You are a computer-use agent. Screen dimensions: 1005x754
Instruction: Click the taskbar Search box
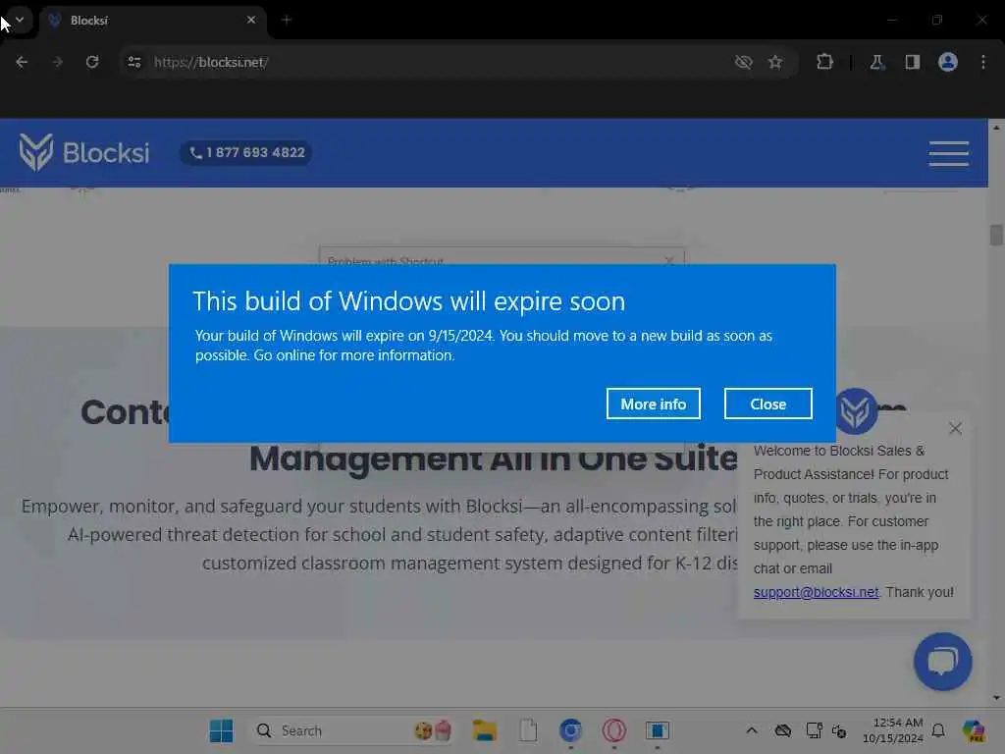click(x=353, y=730)
